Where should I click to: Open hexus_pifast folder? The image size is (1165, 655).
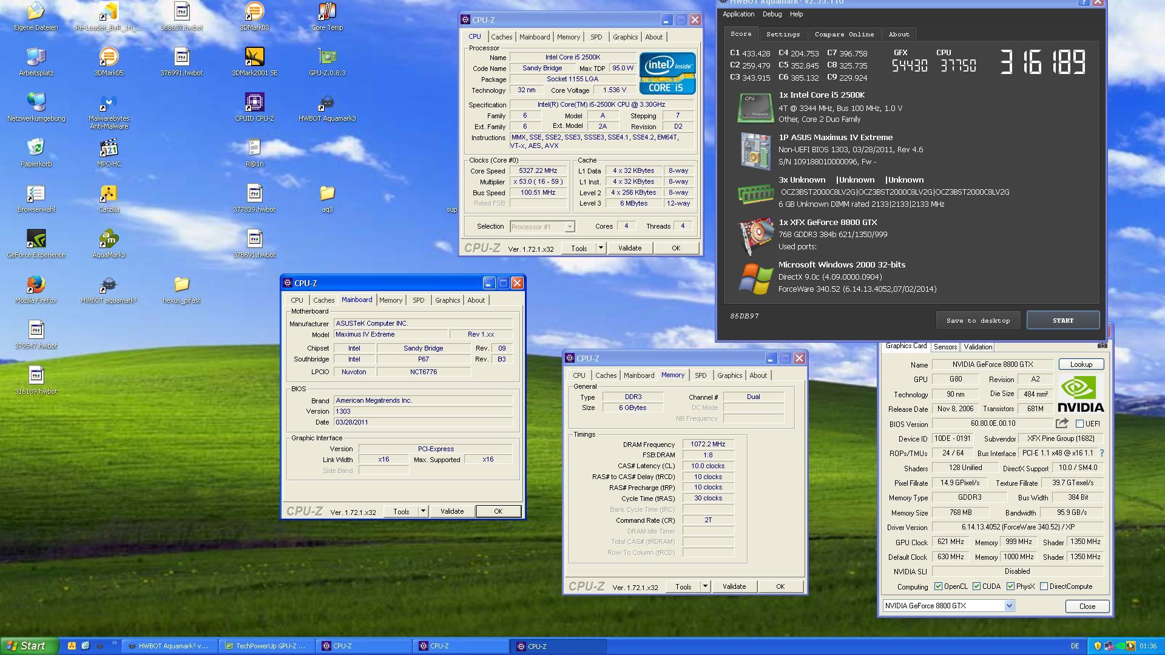point(181,289)
